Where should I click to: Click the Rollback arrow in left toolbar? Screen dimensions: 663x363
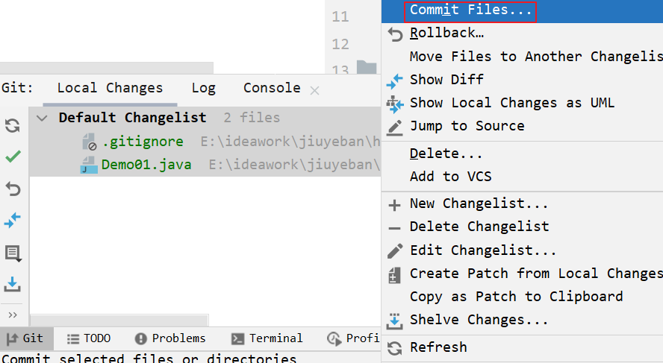point(13,189)
